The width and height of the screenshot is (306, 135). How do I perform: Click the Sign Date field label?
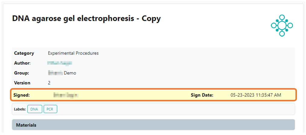[x=202, y=95]
